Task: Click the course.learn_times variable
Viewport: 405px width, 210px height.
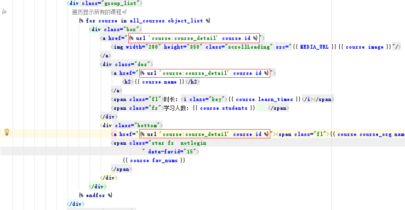Action: [264, 99]
